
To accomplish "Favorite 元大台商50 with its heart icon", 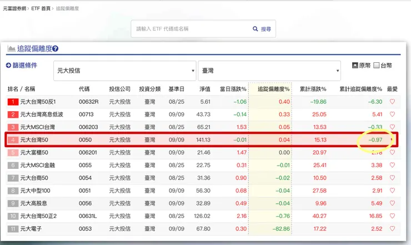I will pos(392,178).
